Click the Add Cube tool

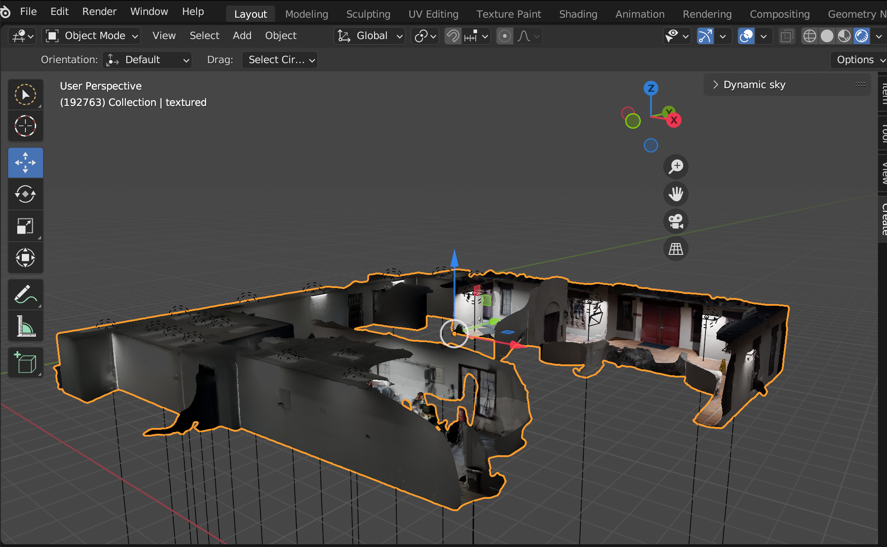[x=25, y=363]
